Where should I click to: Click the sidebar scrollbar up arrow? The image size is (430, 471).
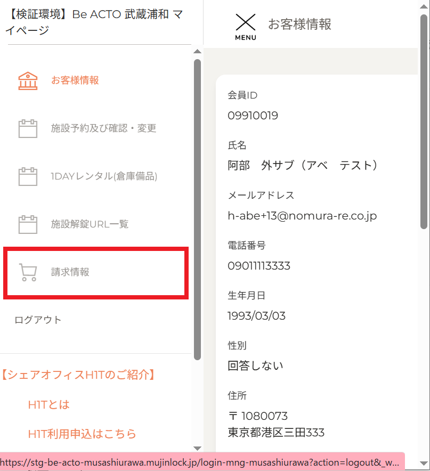point(197,52)
